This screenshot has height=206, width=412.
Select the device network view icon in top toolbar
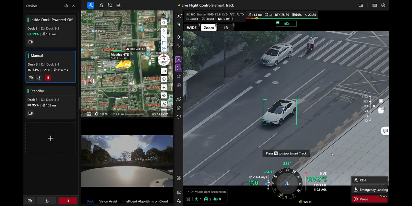[x=91, y=5]
